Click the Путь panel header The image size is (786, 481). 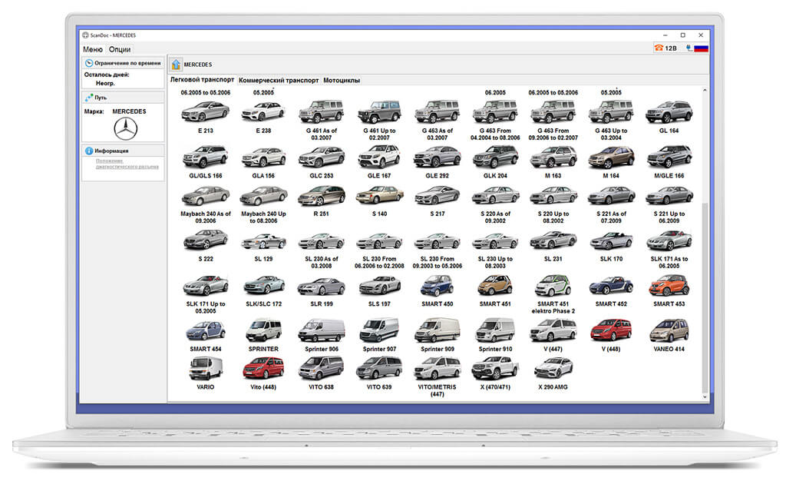click(124, 98)
